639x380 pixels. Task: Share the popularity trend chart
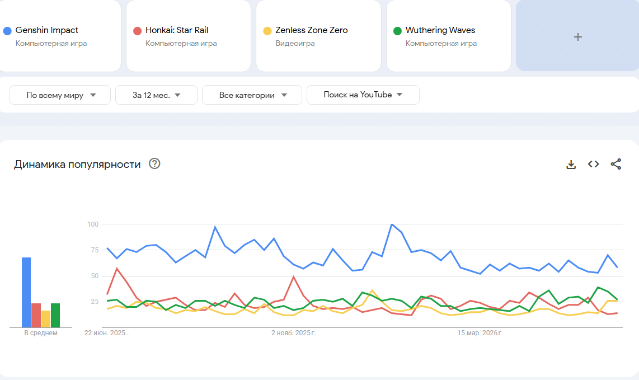(x=615, y=164)
